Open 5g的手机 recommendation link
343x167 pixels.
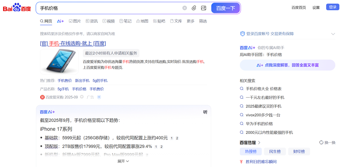100,81
